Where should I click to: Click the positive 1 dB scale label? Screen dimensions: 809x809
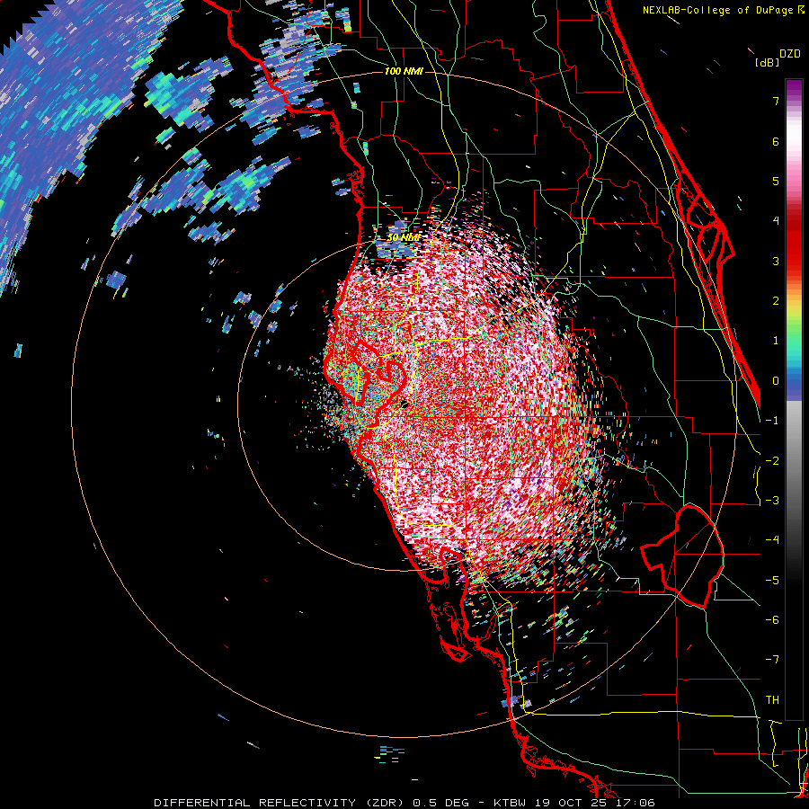(776, 341)
